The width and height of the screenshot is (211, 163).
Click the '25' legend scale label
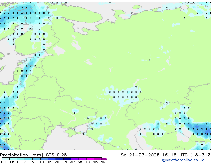(x=65, y=162)
